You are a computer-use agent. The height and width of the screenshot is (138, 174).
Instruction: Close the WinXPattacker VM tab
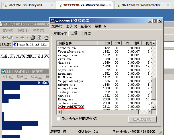(x=168, y=5)
